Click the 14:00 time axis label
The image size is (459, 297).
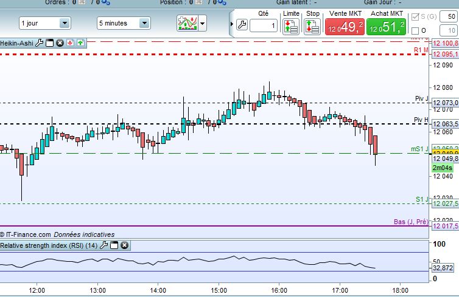pyautogui.click(x=158, y=290)
